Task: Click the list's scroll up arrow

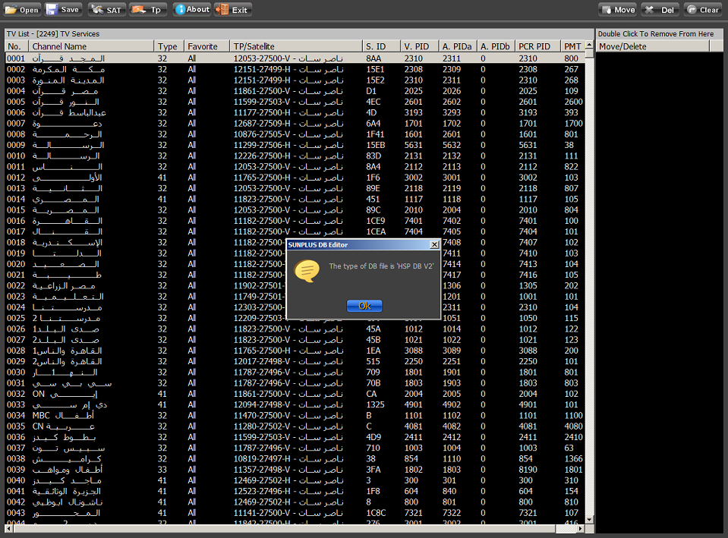Action: 589,45
